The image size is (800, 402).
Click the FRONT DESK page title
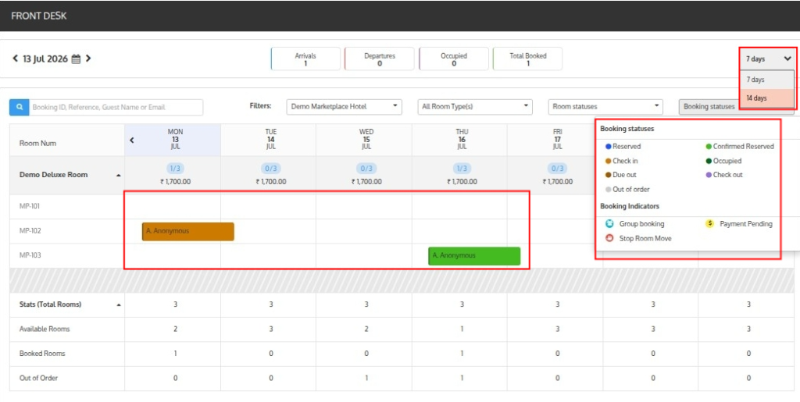(x=39, y=16)
